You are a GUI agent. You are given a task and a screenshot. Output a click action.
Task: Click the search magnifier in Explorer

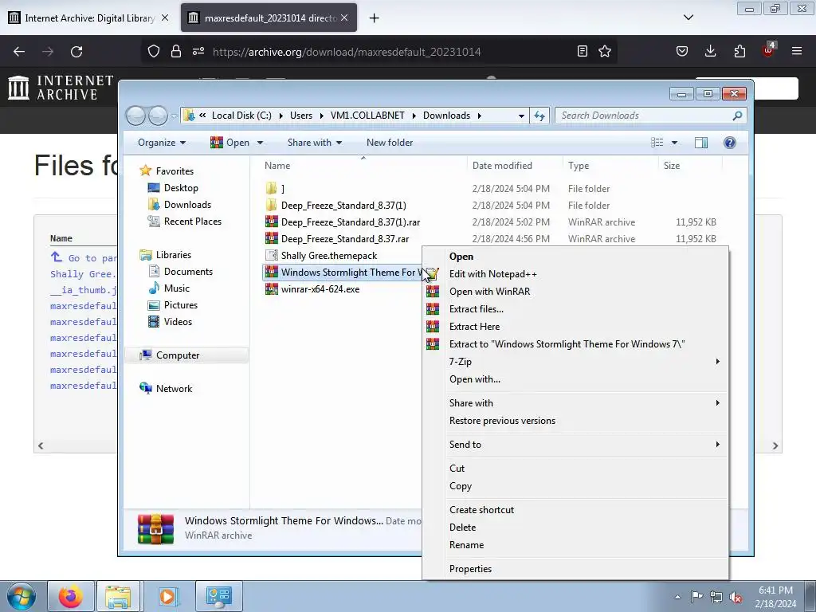[x=737, y=116]
